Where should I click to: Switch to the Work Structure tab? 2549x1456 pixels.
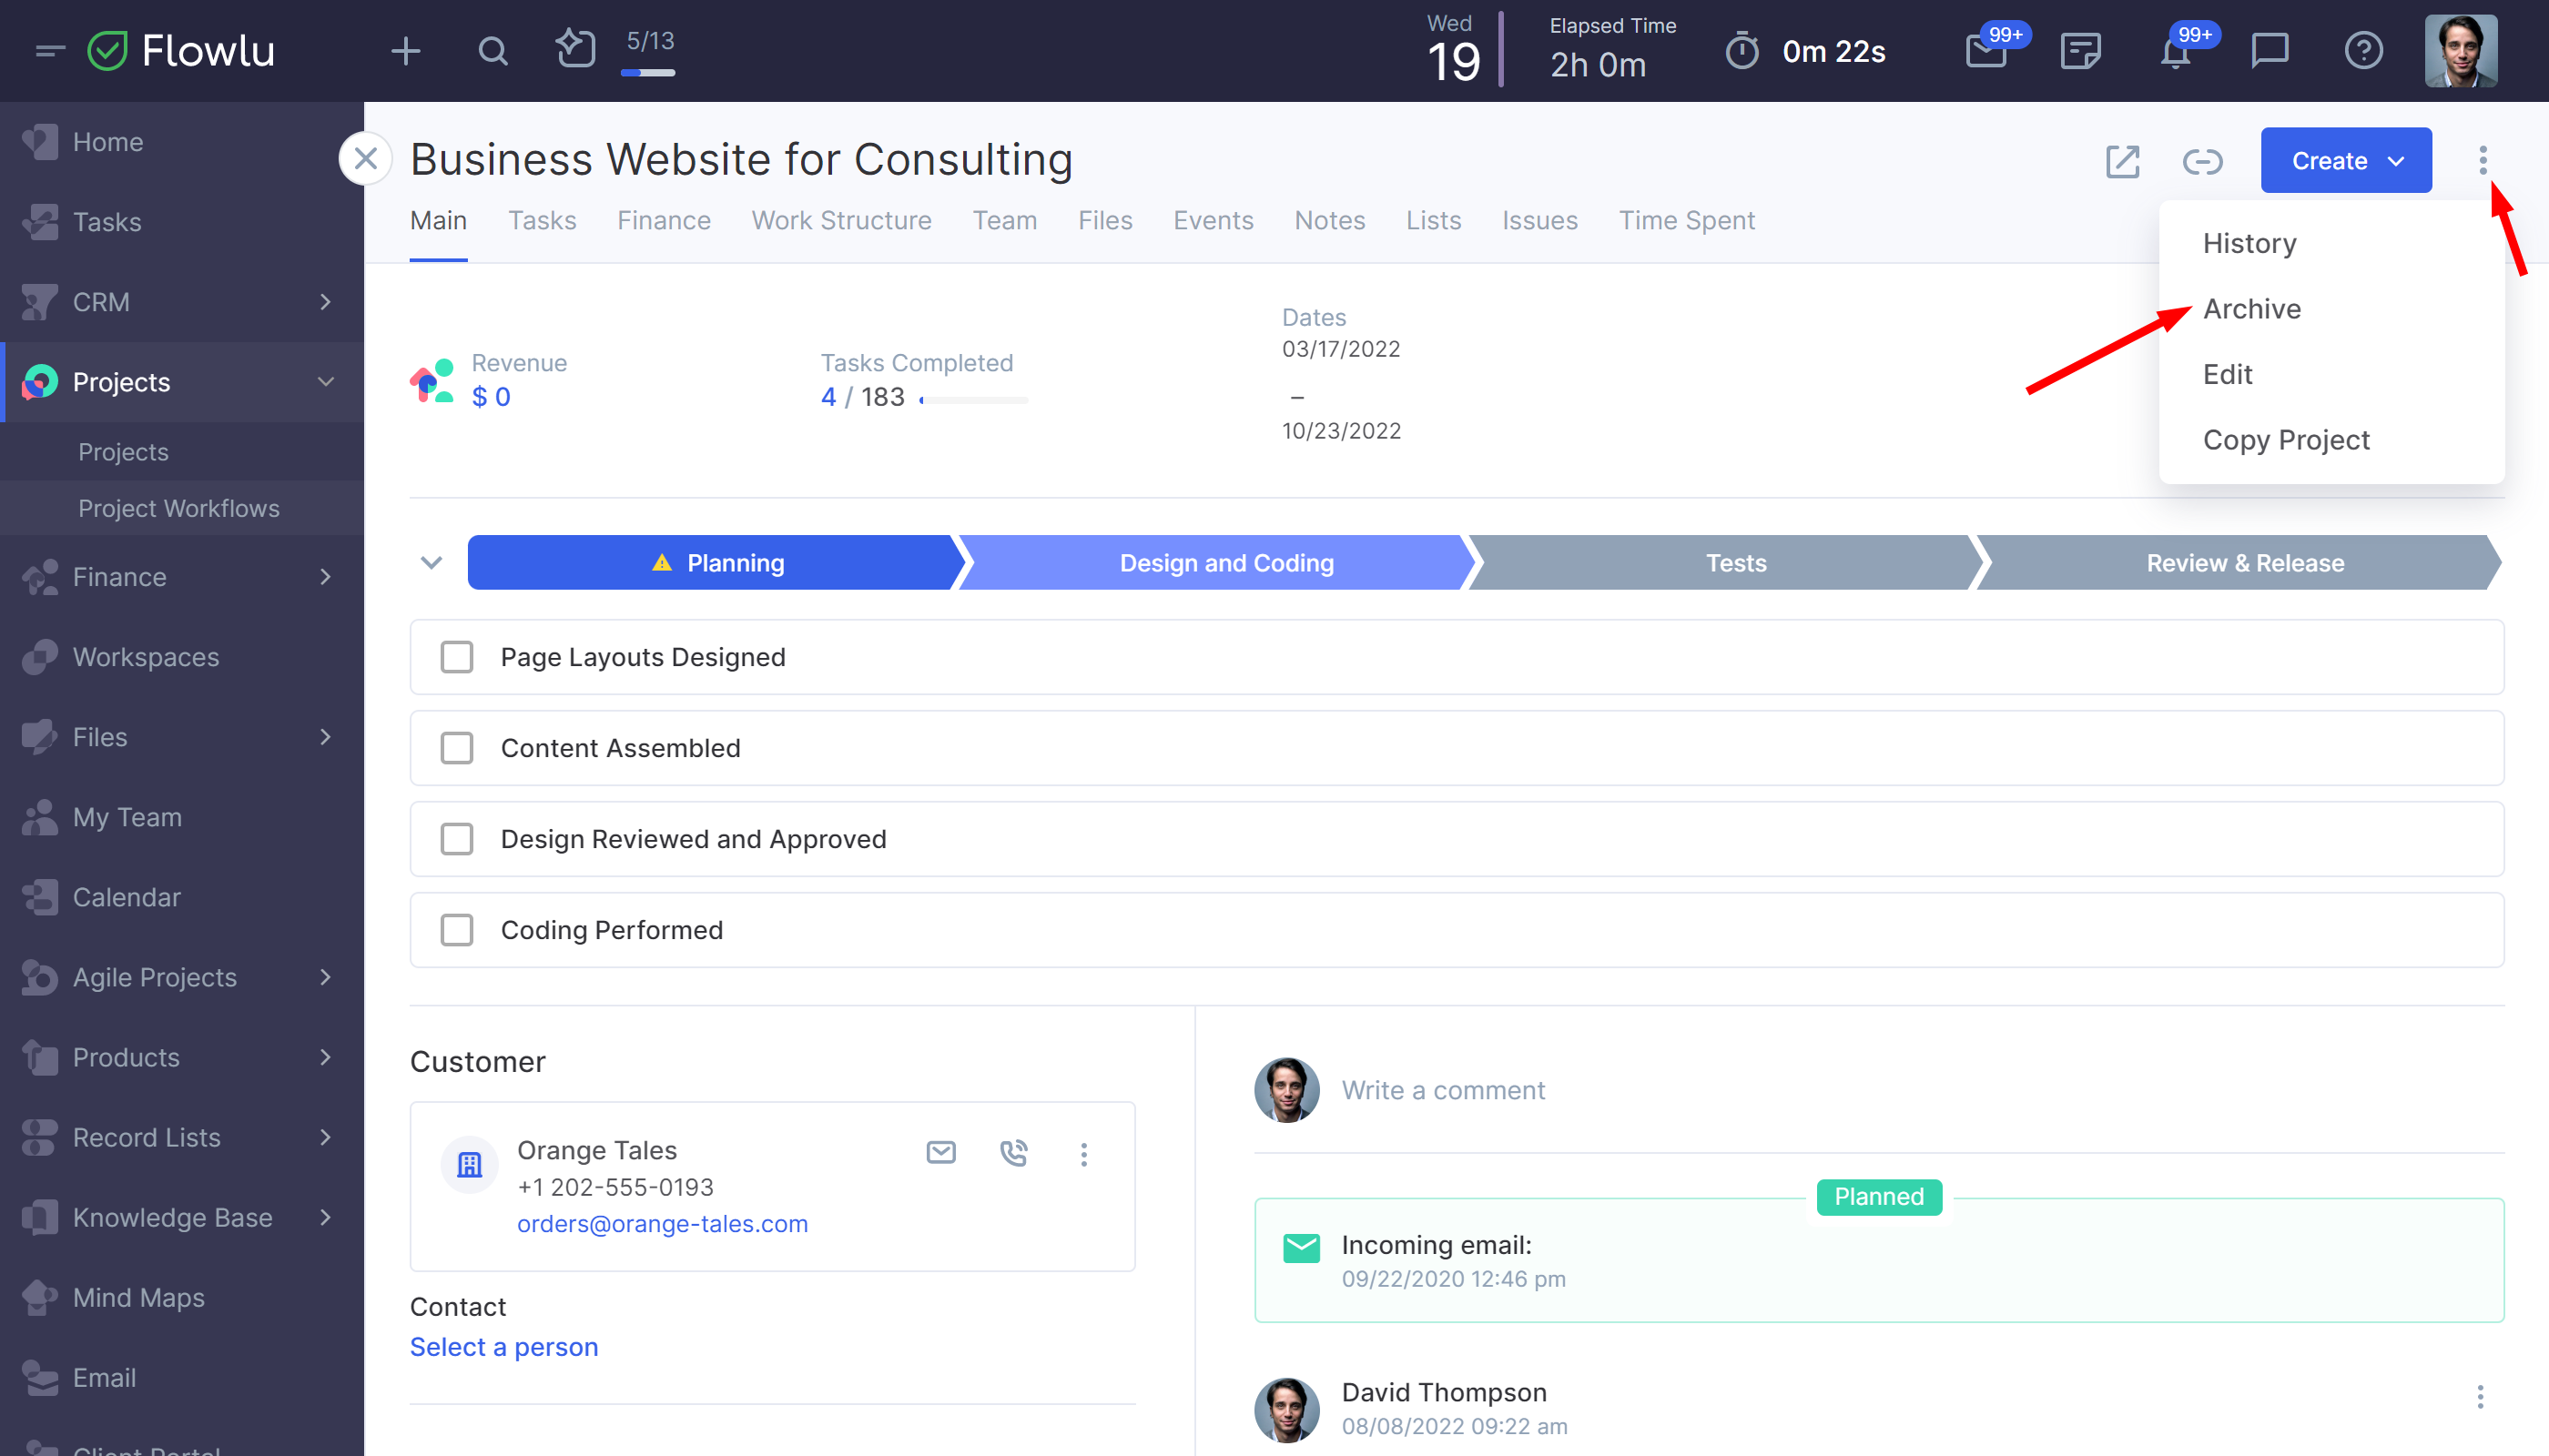841,220
